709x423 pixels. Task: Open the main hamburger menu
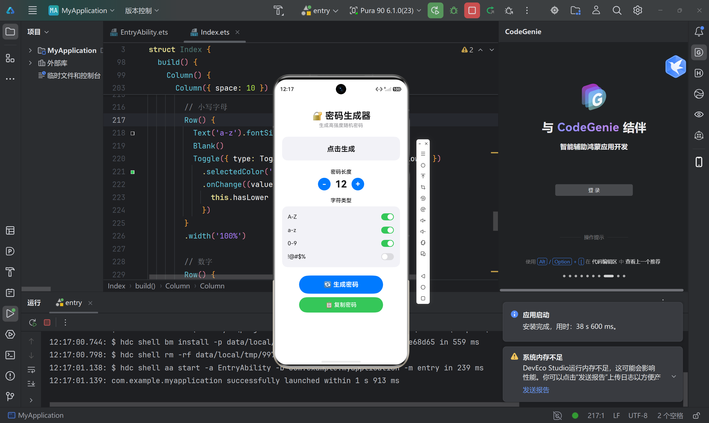pyautogui.click(x=32, y=11)
